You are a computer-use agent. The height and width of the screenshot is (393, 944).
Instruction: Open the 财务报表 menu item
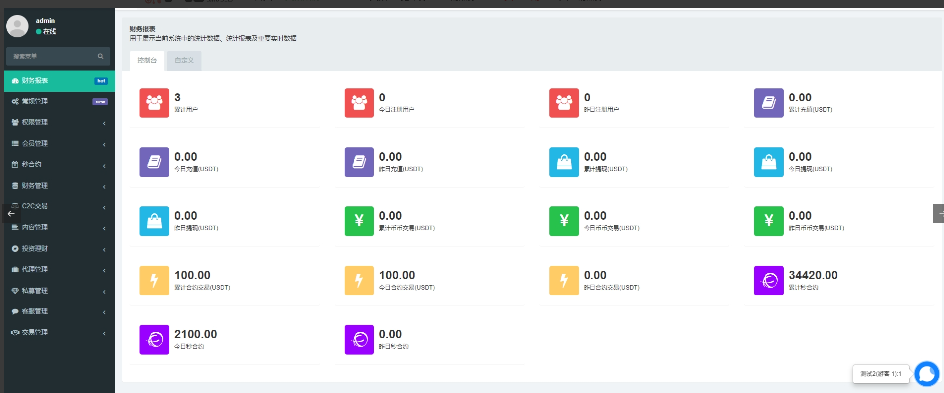click(57, 81)
